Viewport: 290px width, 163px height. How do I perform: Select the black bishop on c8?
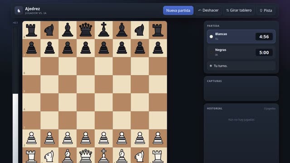[x=68, y=30]
